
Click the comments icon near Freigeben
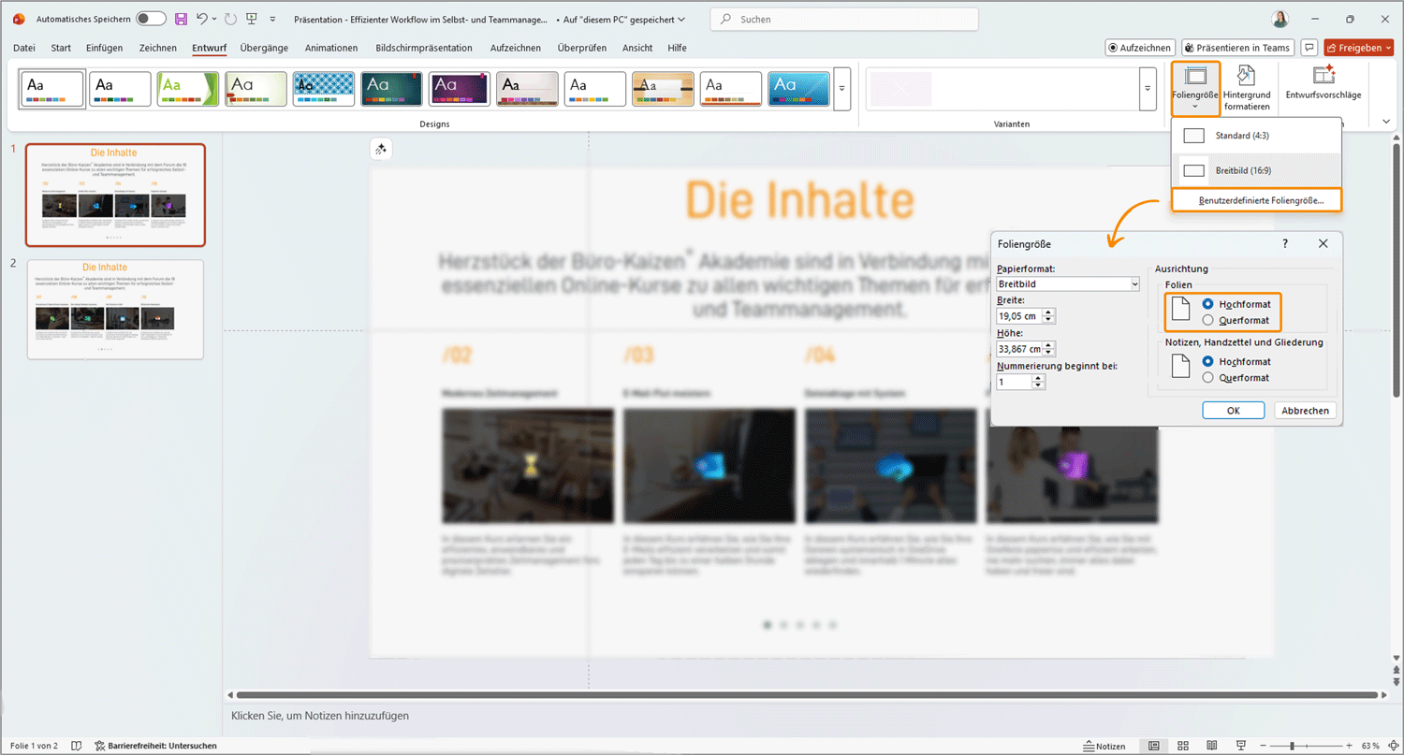(x=1309, y=48)
